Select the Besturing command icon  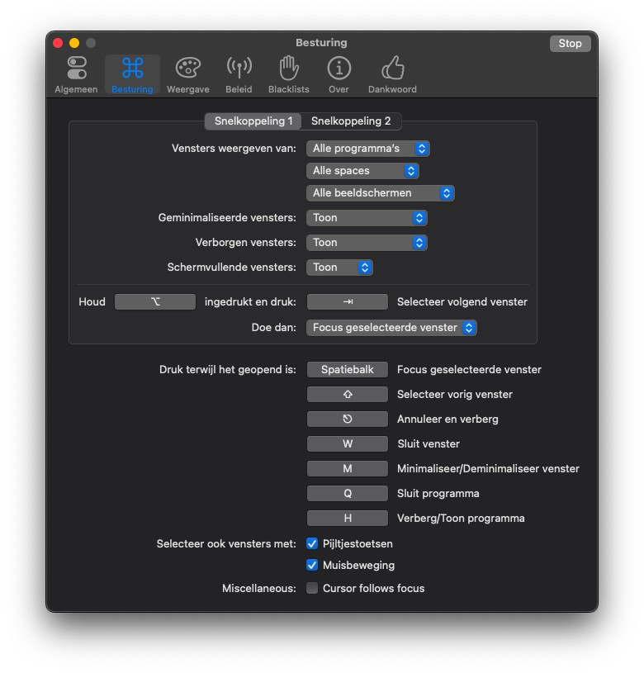(132, 75)
